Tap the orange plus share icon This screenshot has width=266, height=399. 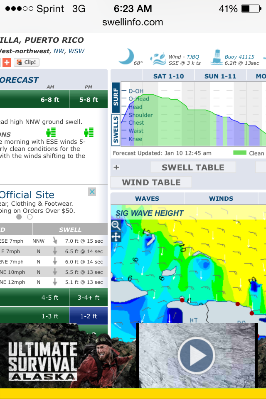click(7, 62)
